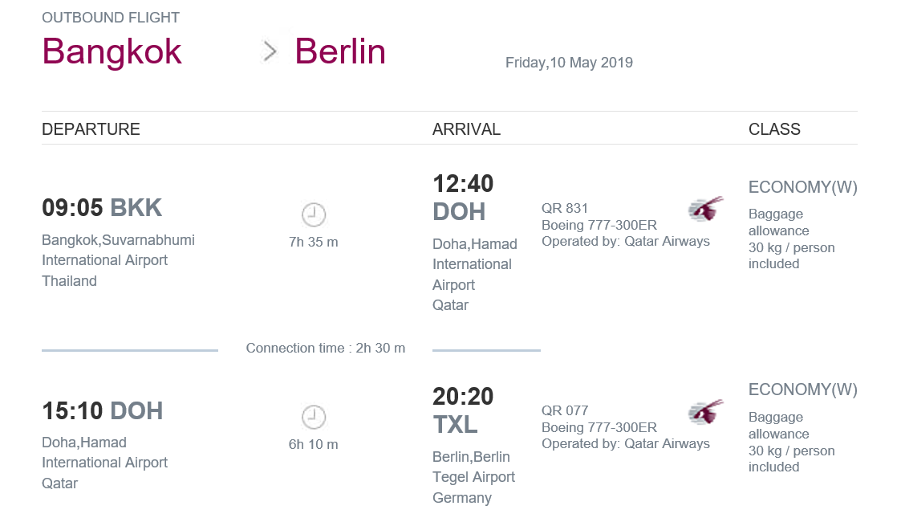Click flight number QR 077

(x=564, y=410)
